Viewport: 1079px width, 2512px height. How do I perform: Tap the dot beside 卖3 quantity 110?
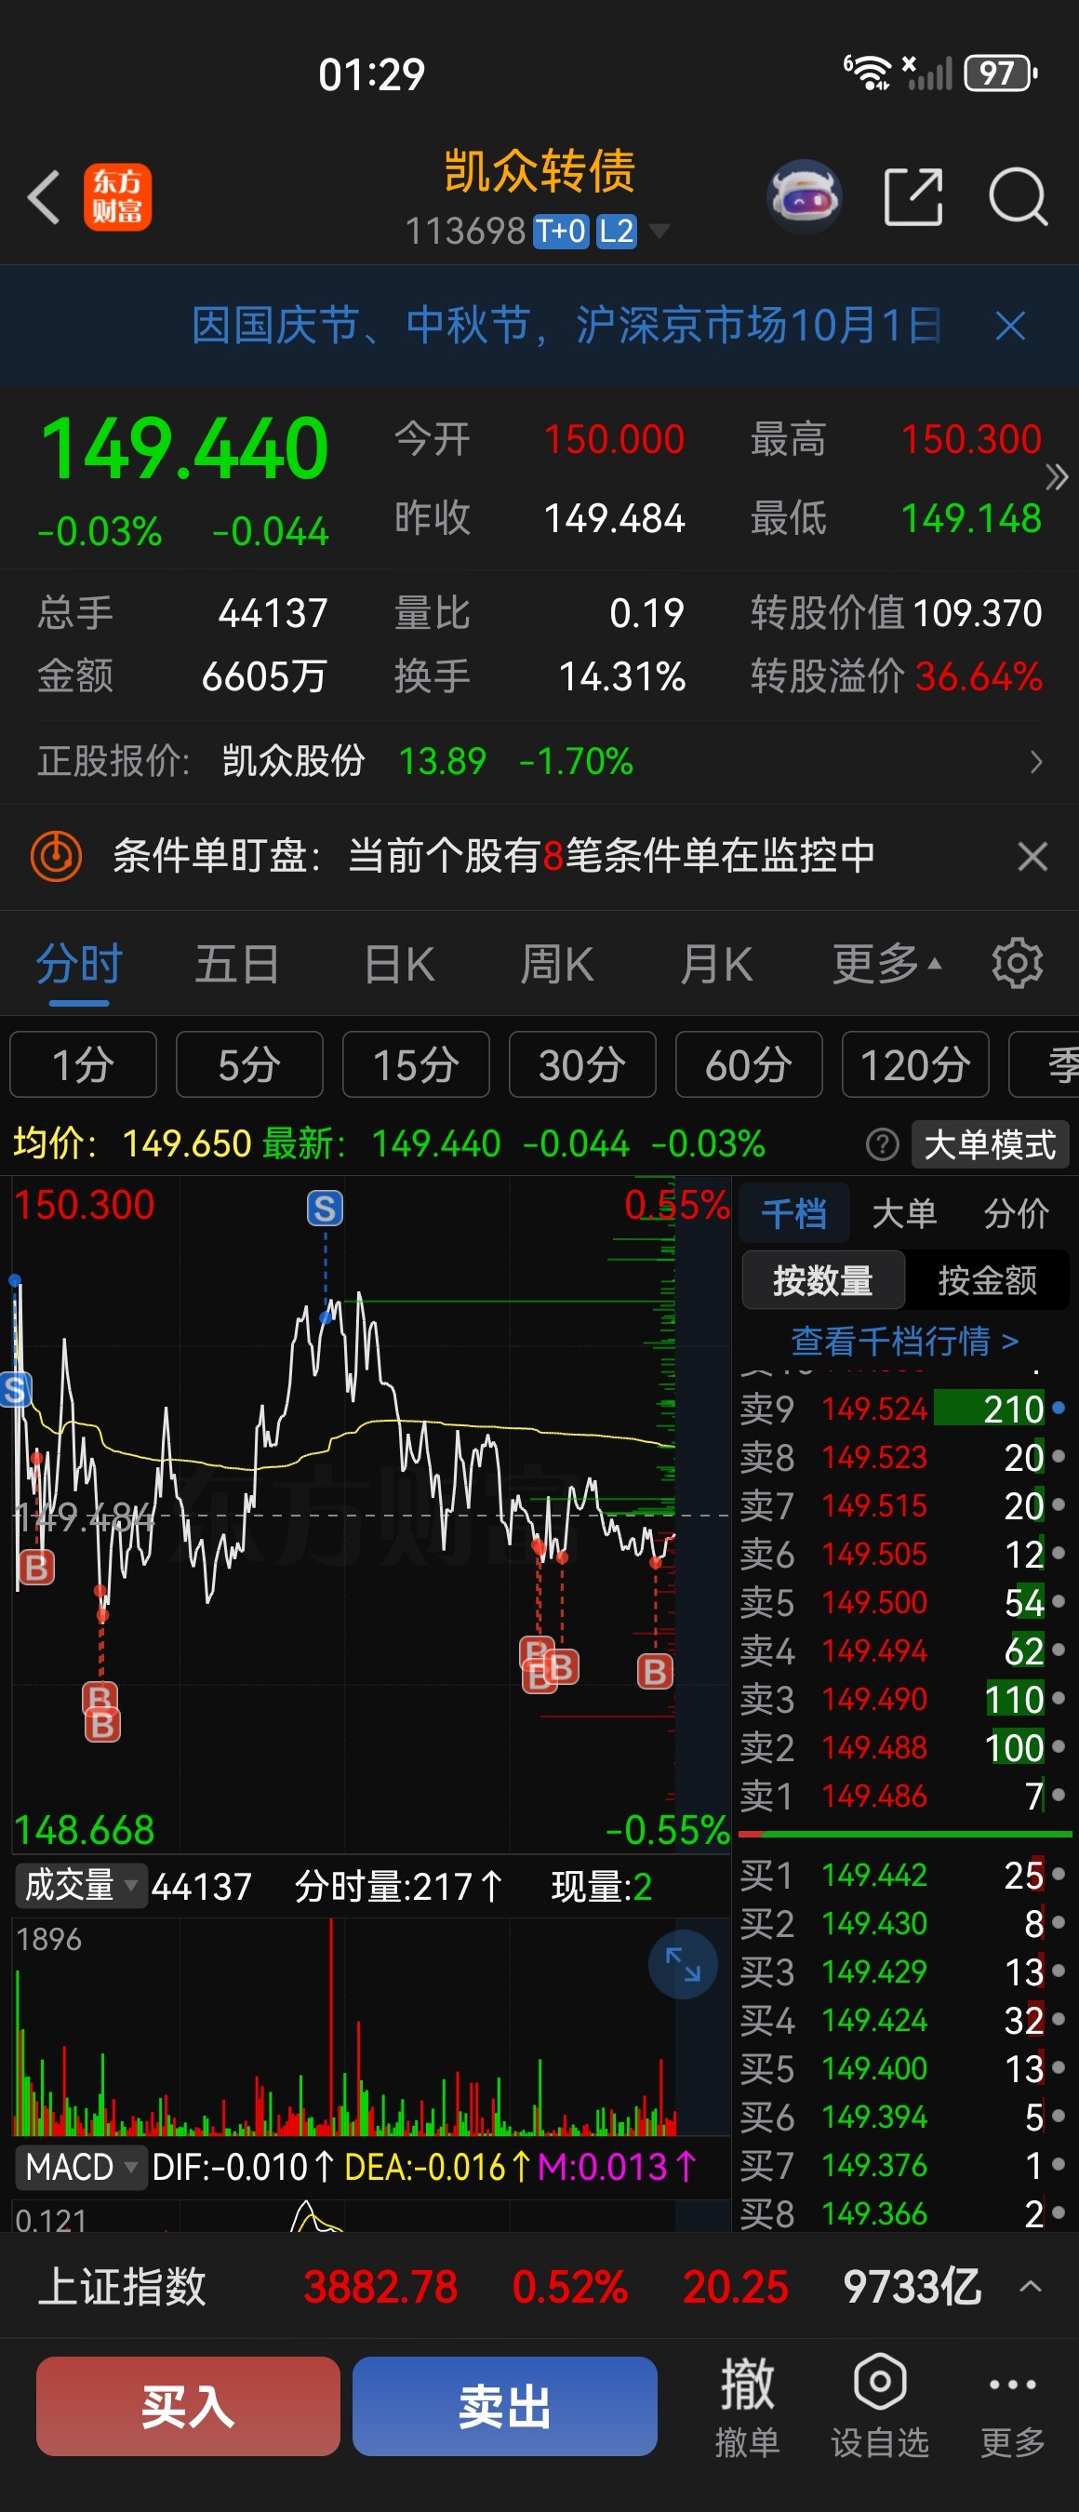(1059, 1699)
